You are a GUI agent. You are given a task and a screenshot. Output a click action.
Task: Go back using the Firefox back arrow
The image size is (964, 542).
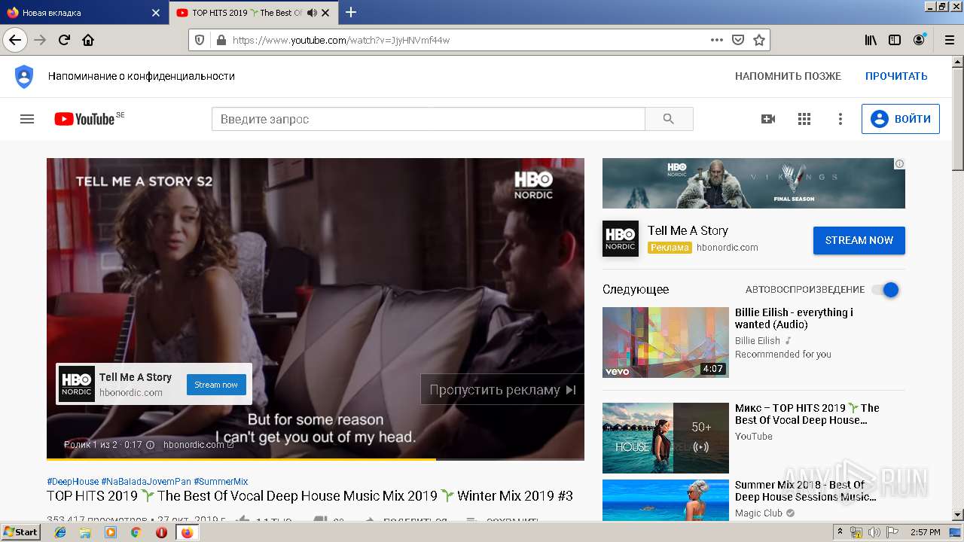(15, 40)
